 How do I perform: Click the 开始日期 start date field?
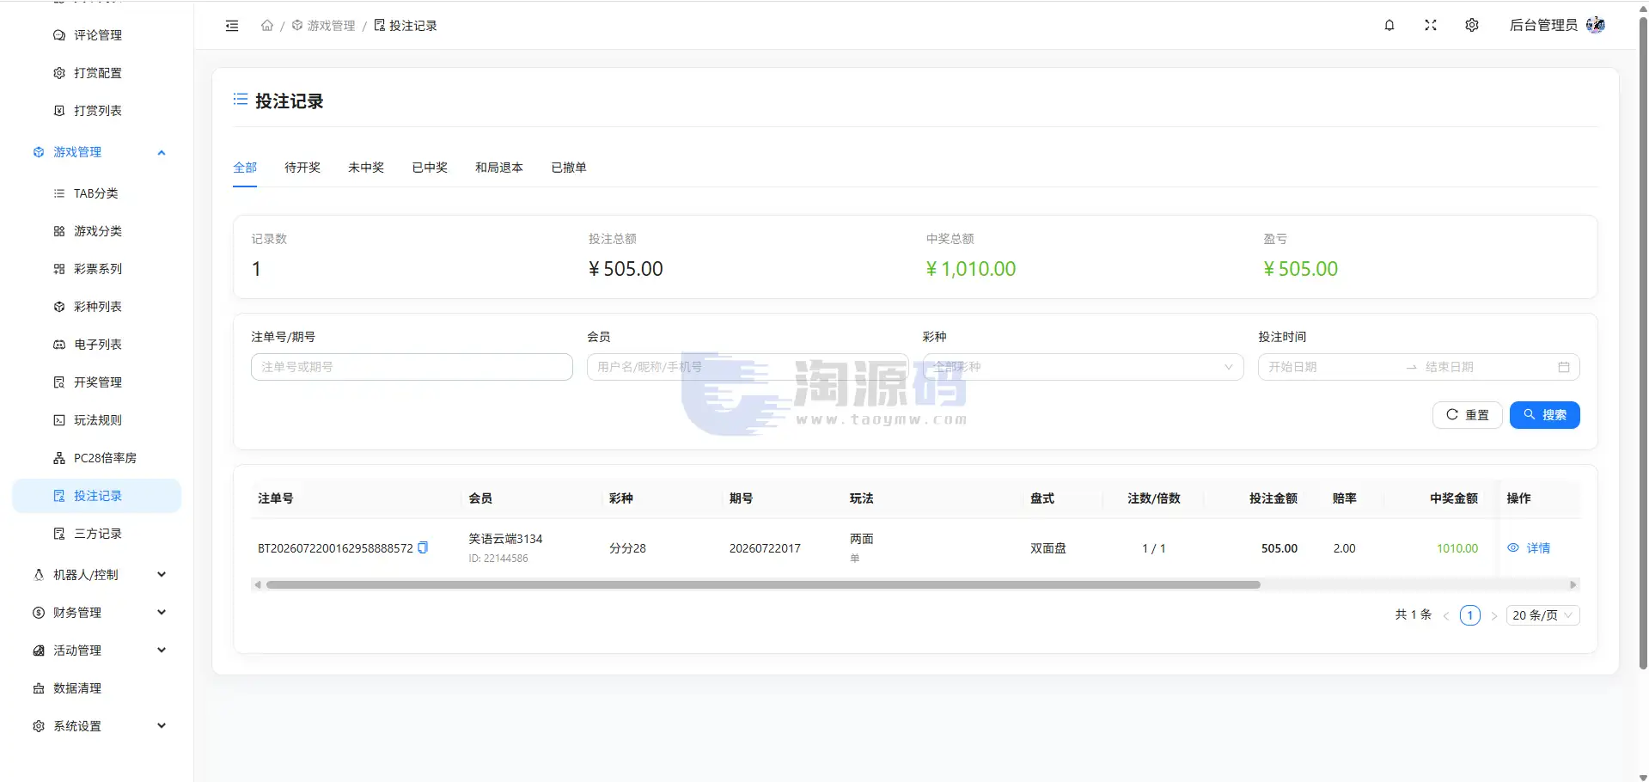pyautogui.click(x=1332, y=367)
